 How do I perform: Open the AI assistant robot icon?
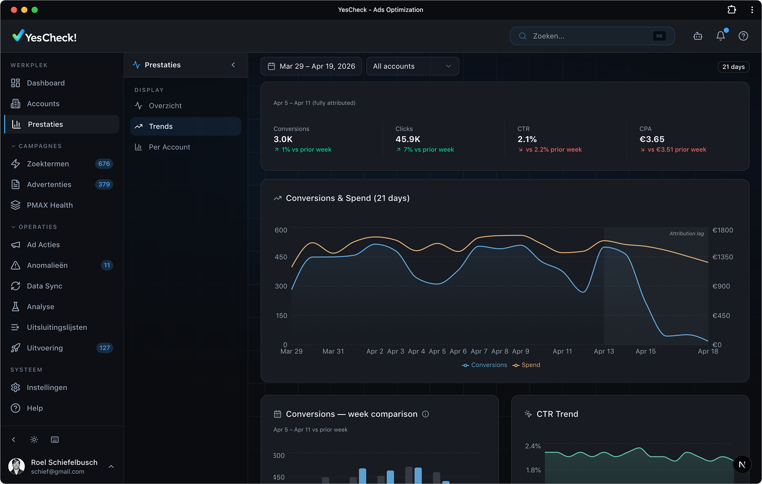pyautogui.click(x=698, y=36)
